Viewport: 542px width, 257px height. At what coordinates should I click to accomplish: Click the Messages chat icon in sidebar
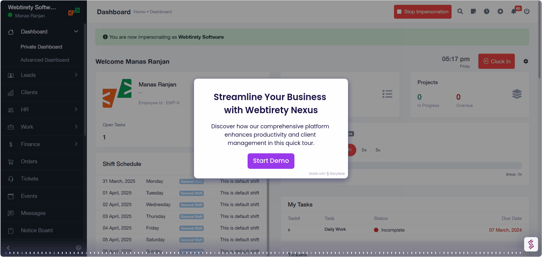(11, 213)
